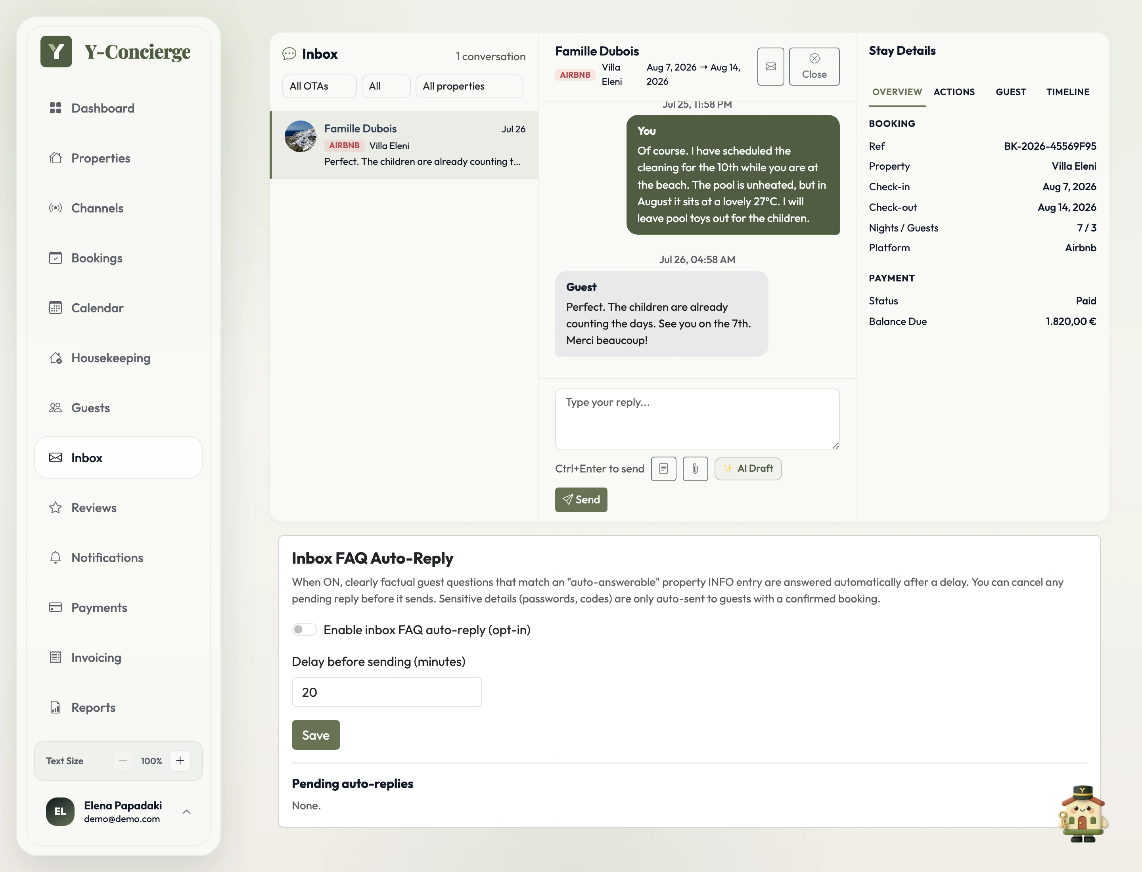Attach a file with the paperclip icon
This screenshot has height=872, width=1142.
coord(696,469)
